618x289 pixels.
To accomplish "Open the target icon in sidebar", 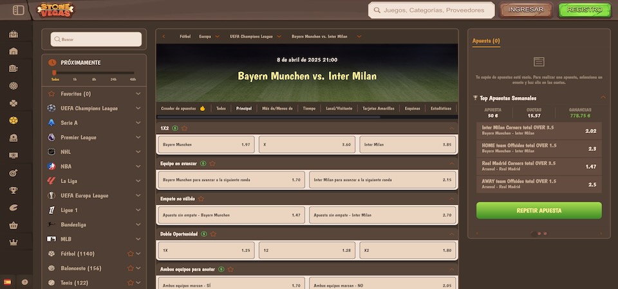I will [x=14, y=173].
